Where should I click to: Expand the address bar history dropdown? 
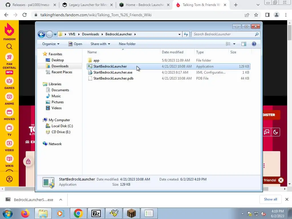(179, 34)
